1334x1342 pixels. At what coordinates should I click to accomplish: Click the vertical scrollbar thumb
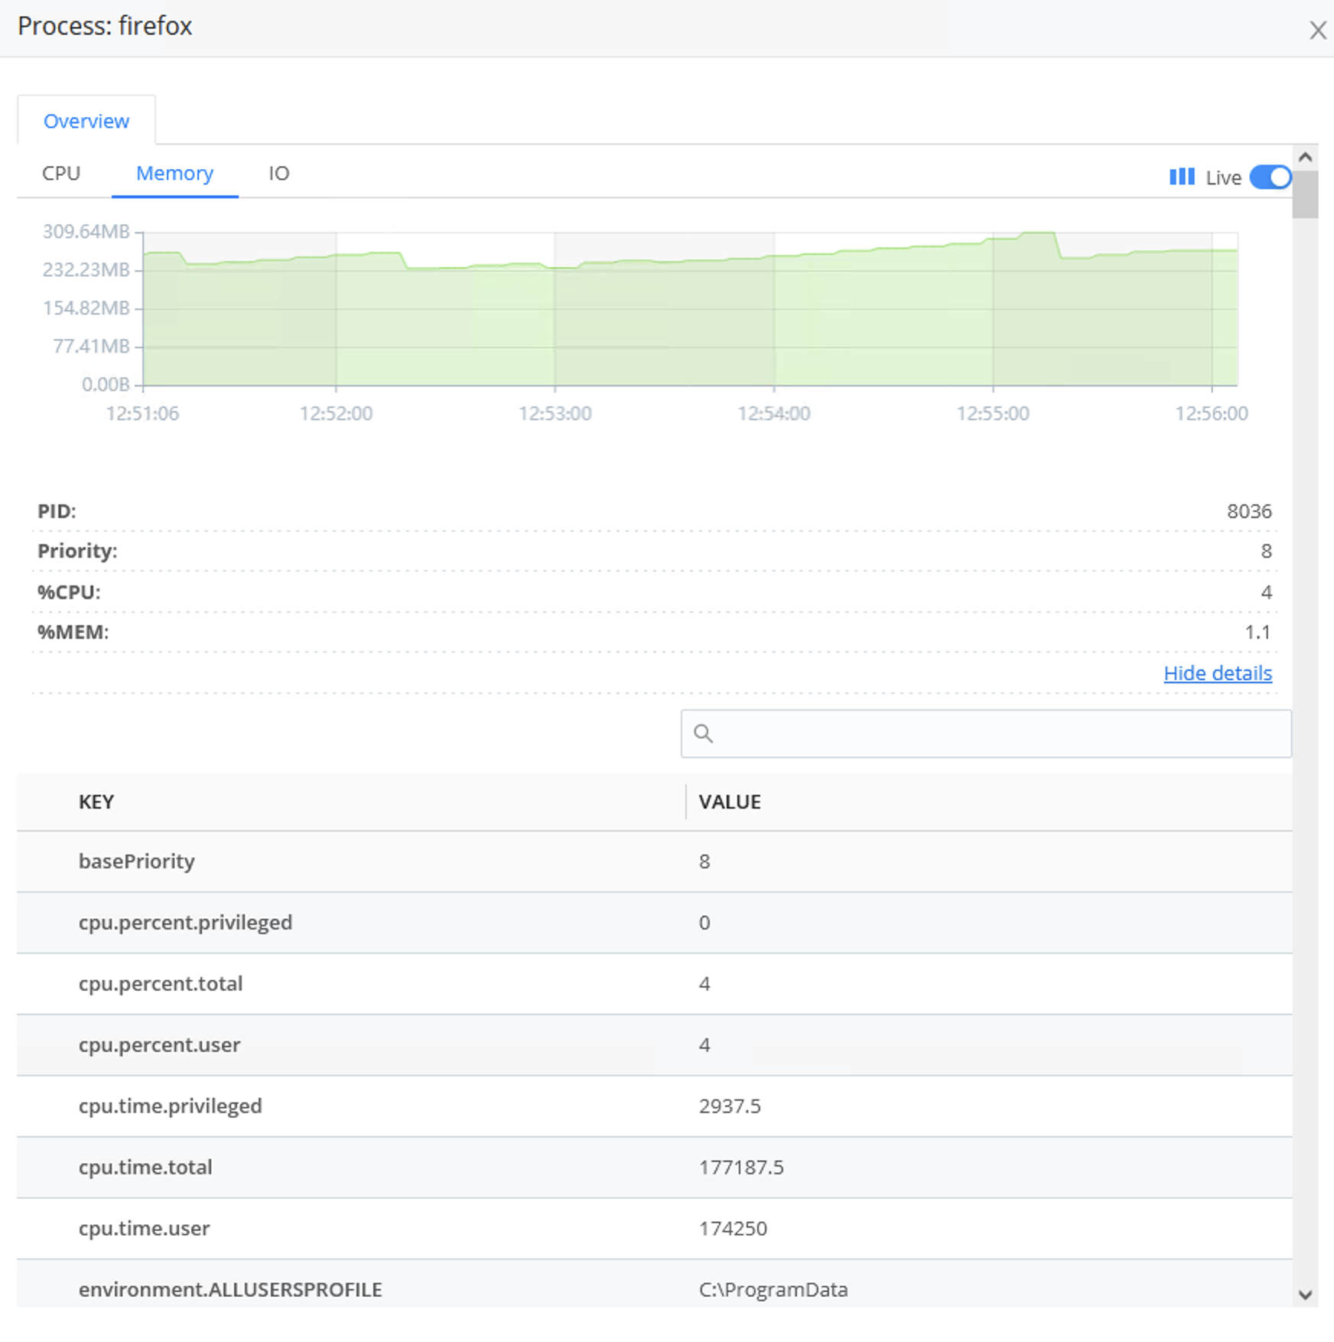(1305, 194)
